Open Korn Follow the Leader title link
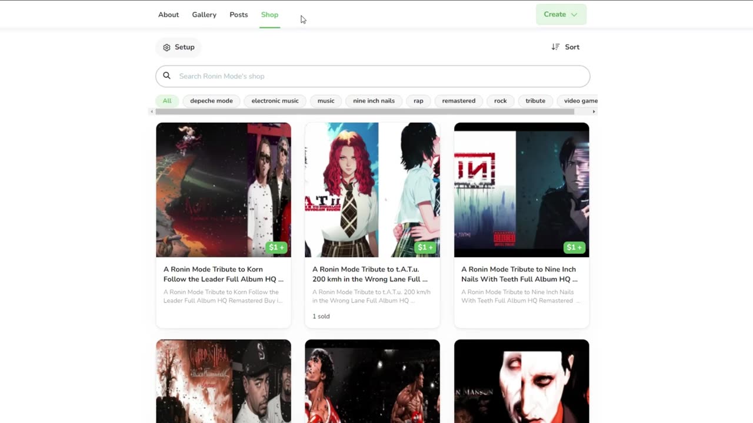This screenshot has height=423, width=753. [224, 274]
